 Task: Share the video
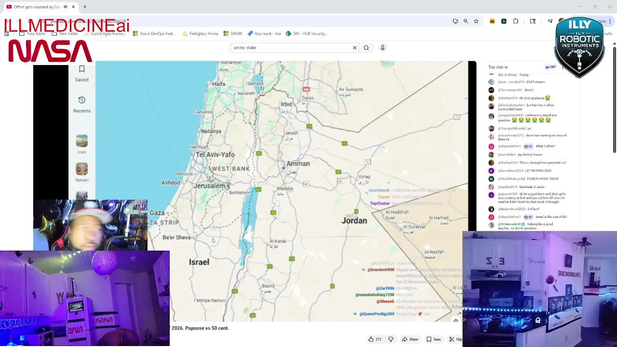(410, 339)
